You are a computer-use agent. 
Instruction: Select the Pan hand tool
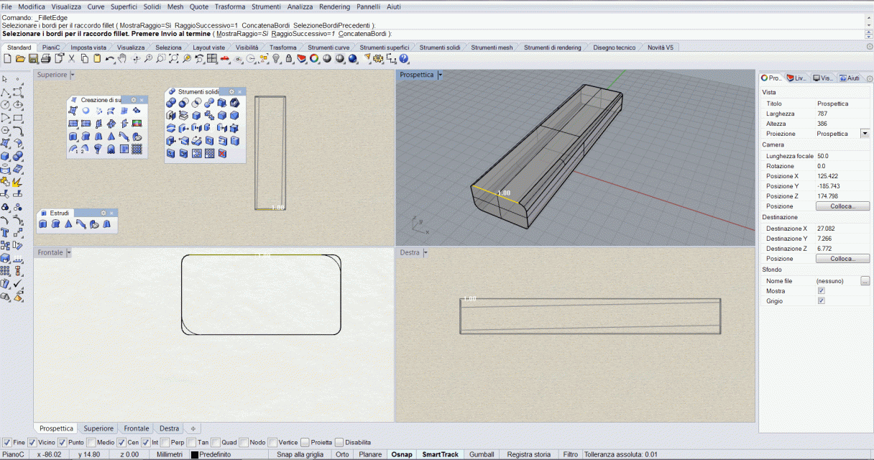coord(122,59)
